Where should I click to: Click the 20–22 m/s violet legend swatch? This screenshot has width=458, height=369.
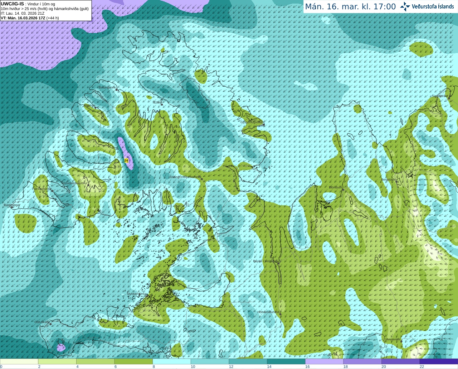click(x=401, y=361)
